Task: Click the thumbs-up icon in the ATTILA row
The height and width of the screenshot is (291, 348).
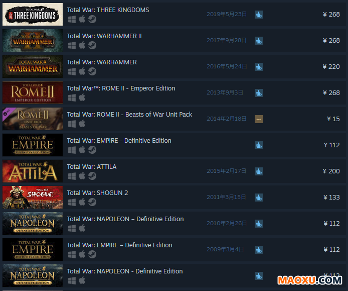Action: [259, 171]
